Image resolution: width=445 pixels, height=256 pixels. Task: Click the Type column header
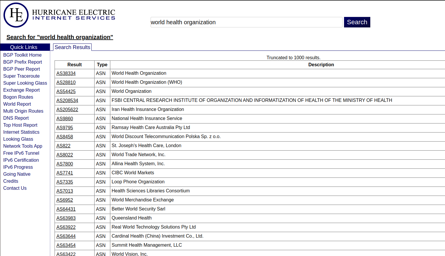(102, 65)
